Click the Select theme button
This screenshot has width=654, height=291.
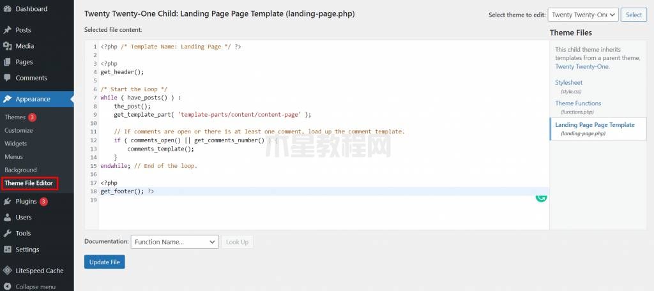coord(634,15)
